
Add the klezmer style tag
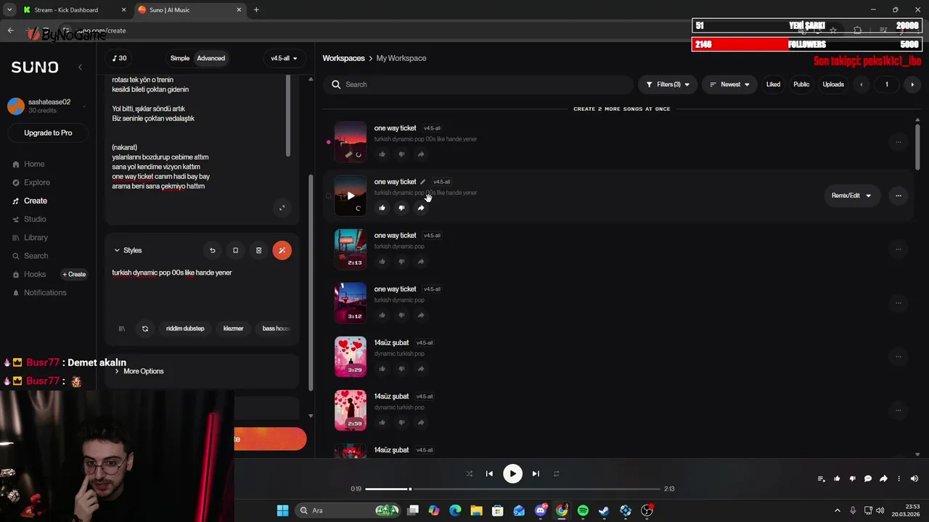tap(233, 328)
